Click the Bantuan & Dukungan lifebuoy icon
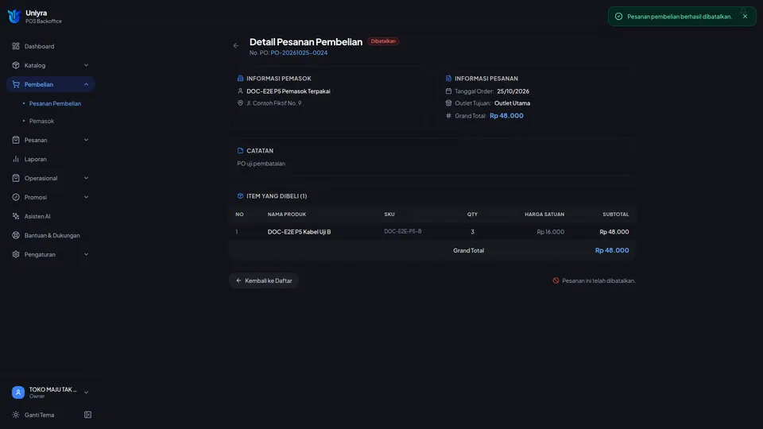This screenshot has width=763, height=429. (x=16, y=235)
